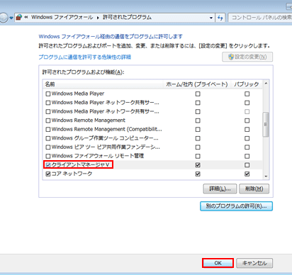Click the 詳細(L)... button
This screenshot has height=275, width=292.
220,189
